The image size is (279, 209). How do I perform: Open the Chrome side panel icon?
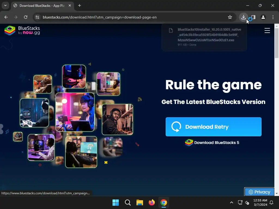point(253,17)
